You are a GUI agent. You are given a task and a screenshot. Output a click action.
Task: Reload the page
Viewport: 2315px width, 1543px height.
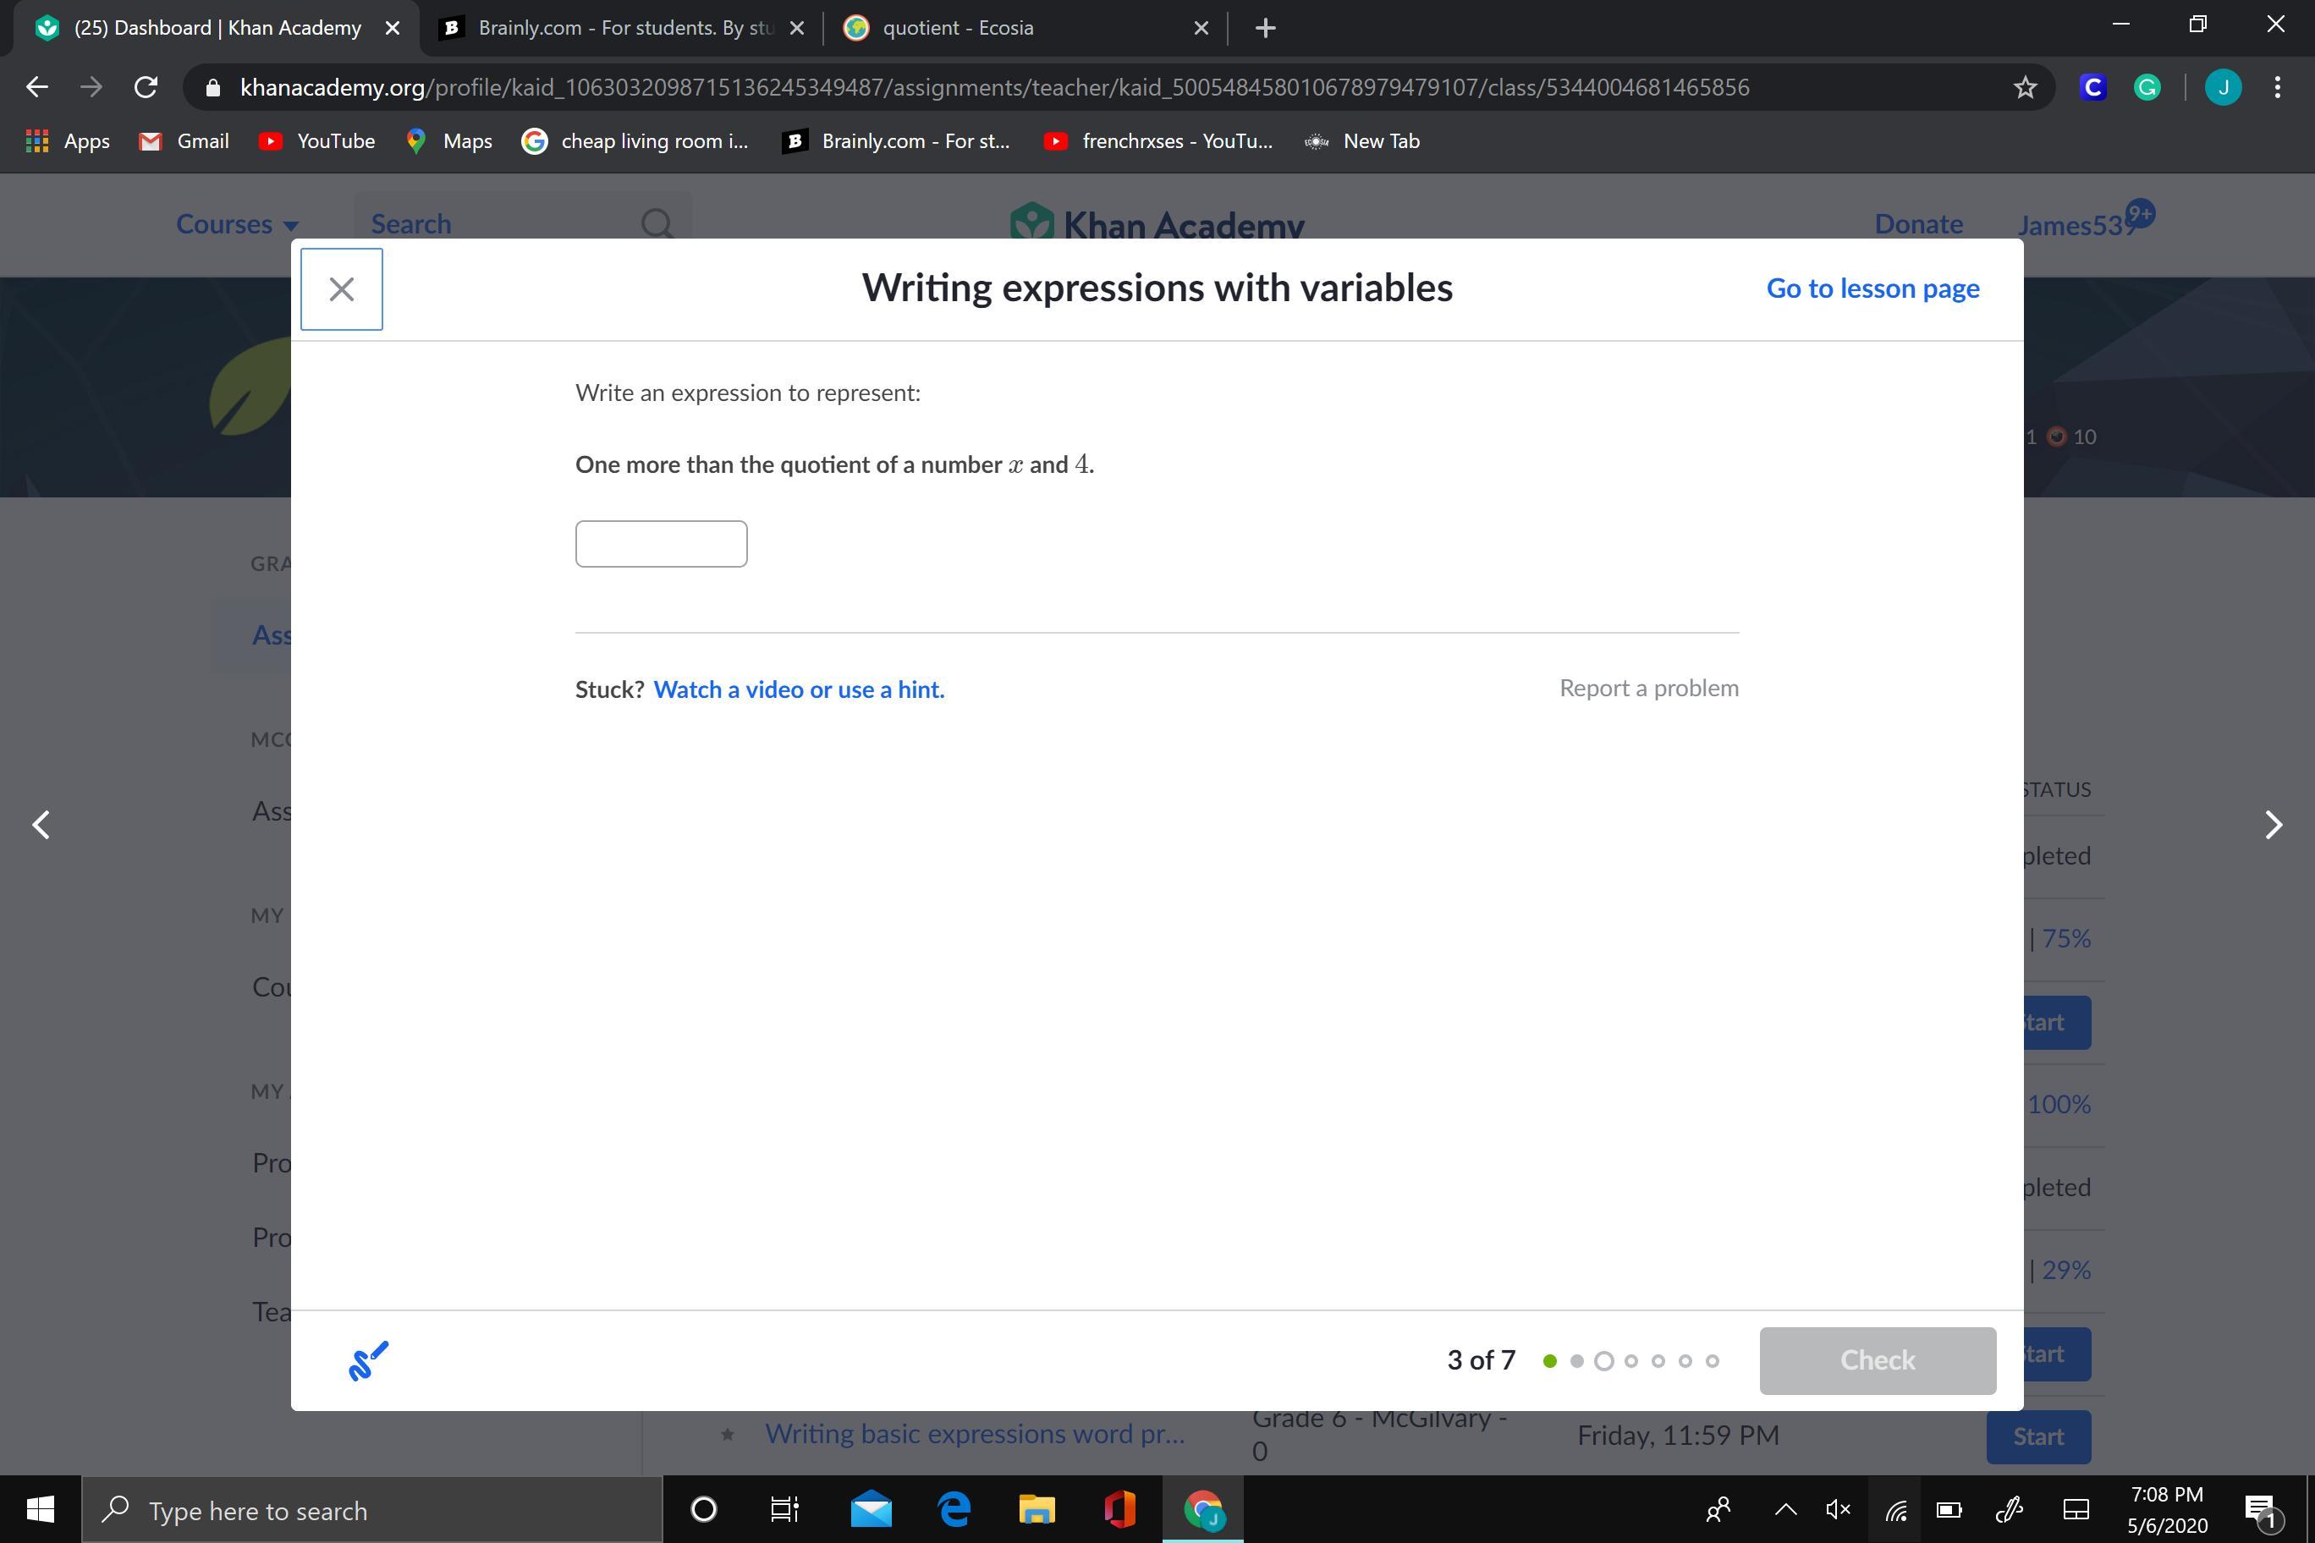point(146,88)
